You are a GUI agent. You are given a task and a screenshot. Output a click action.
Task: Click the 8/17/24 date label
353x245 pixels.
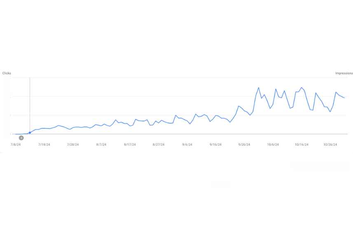[130, 145]
